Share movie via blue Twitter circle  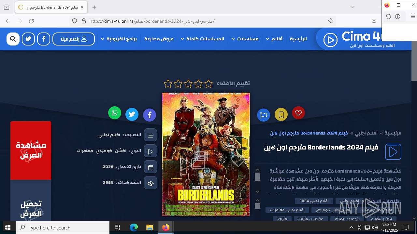point(132,114)
